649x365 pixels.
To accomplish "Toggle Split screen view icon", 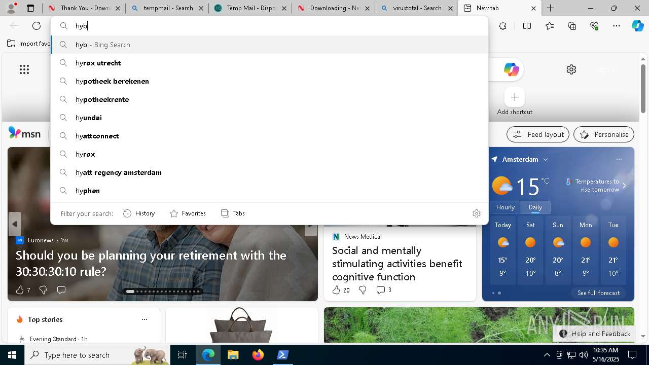I will pyautogui.click(x=527, y=26).
